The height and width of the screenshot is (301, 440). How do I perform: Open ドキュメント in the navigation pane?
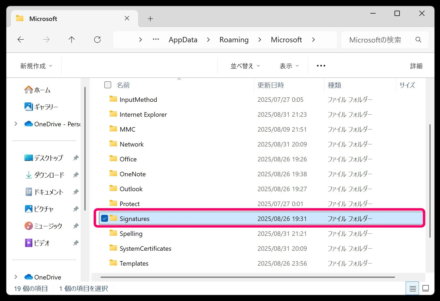44,192
